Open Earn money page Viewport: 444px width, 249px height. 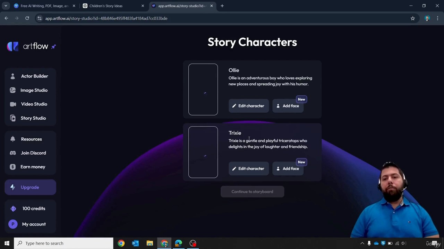pos(30,167)
